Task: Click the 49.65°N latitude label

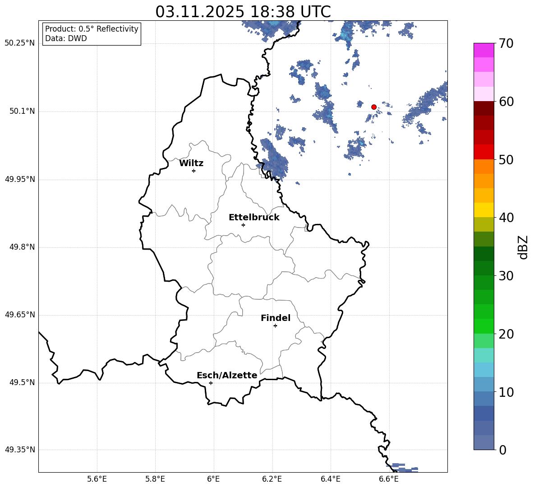Action: [20, 315]
